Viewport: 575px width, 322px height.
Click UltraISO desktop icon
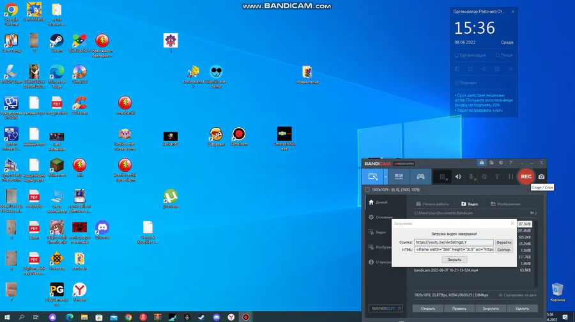[x=80, y=75]
